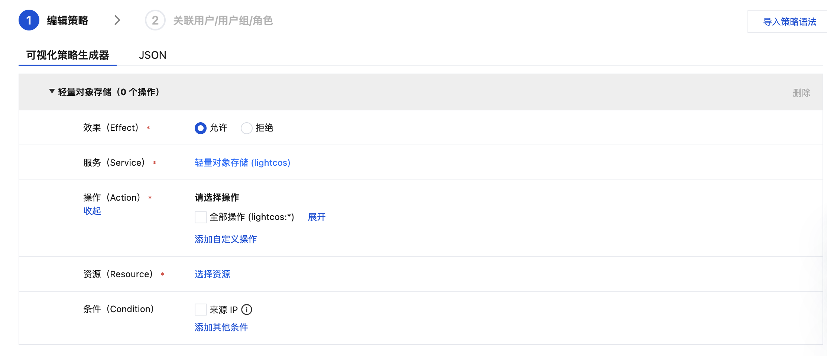Select the 允许 (Allow) radio button

point(201,128)
